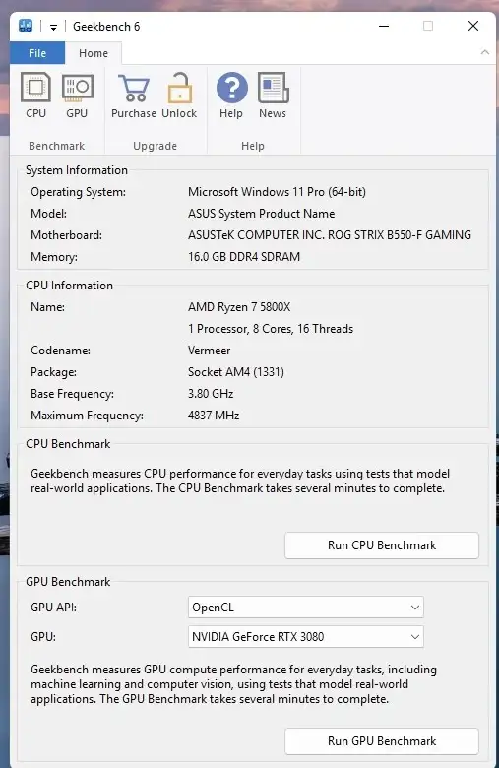This screenshot has height=768, width=499.
Task: Run the CPU Benchmark button
Action: tap(382, 545)
